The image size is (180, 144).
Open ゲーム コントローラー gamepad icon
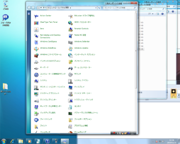click(x=70, y=68)
